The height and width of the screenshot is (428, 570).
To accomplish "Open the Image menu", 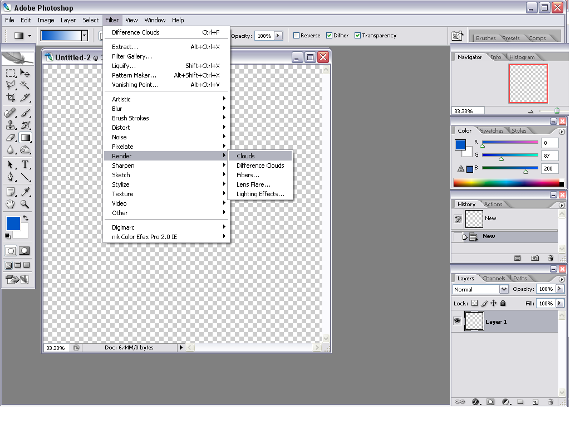I will pos(46,20).
